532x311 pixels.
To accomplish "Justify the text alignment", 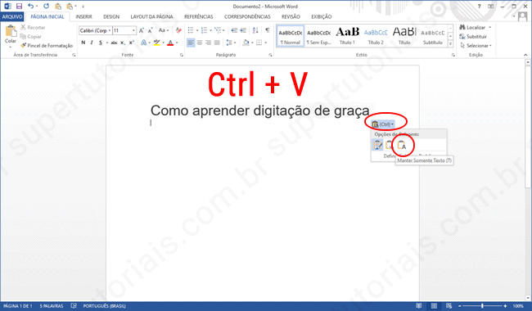I will click(217, 43).
